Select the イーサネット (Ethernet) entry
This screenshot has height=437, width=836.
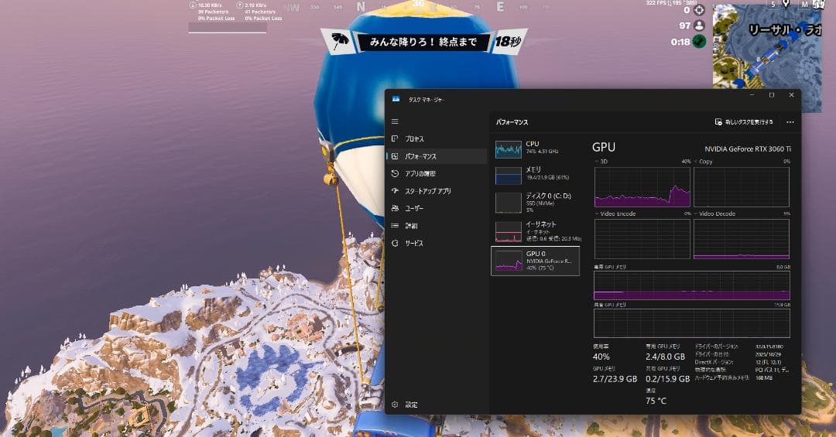[x=536, y=231]
